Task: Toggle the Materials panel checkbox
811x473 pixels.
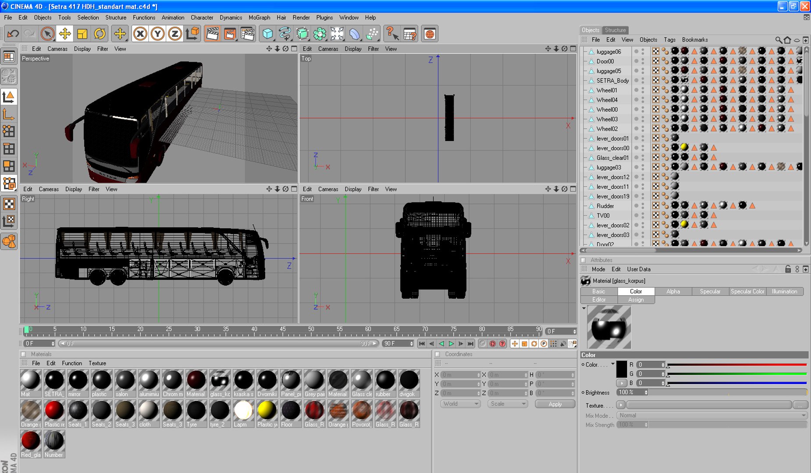Action: 24,354
